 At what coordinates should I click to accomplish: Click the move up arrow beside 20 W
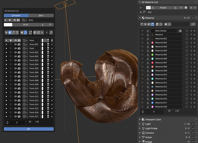click(x=50, y=25)
